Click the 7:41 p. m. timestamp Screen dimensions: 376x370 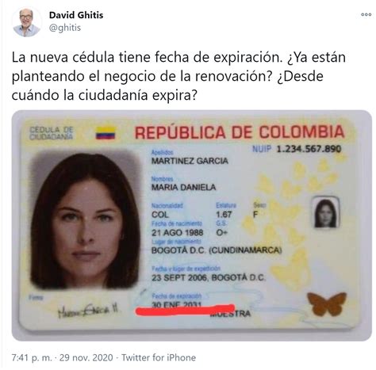pyautogui.click(x=32, y=357)
